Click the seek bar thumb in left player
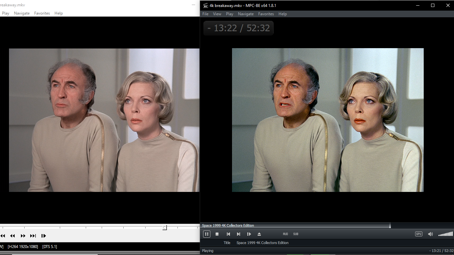This screenshot has width=454, height=255. [x=165, y=227]
